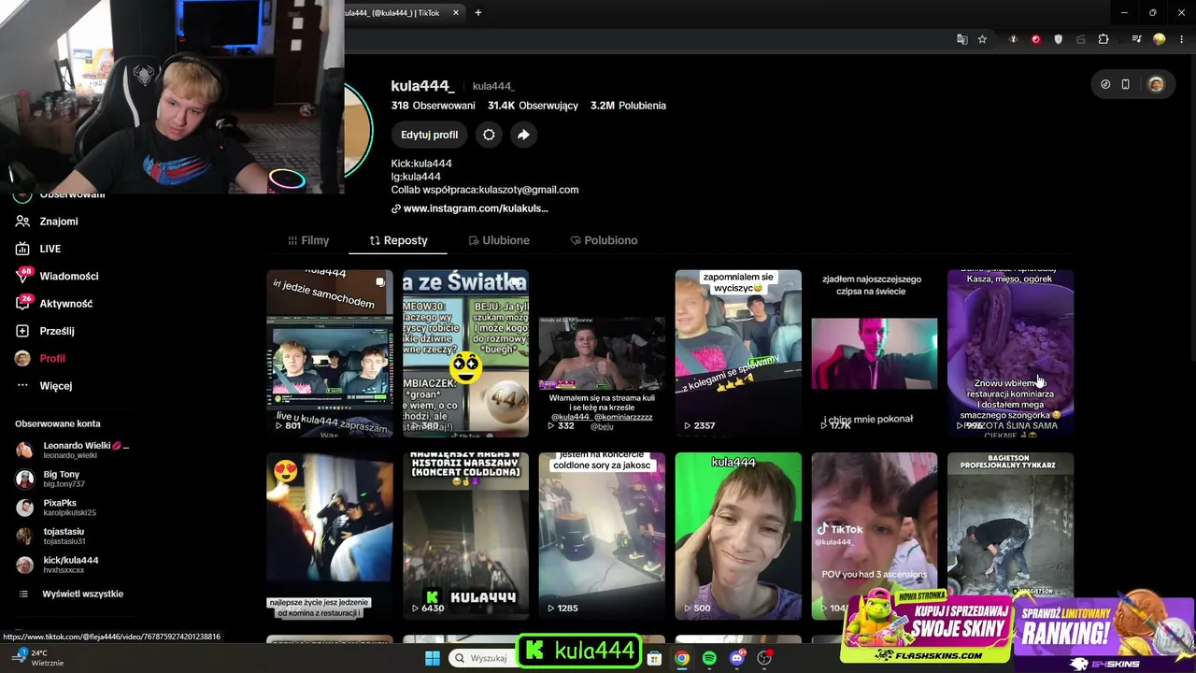This screenshot has height=673, width=1196.
Task: Click the Flashskins 'Kupuj i sprzedawaj' banner
Action: point(925,628)
